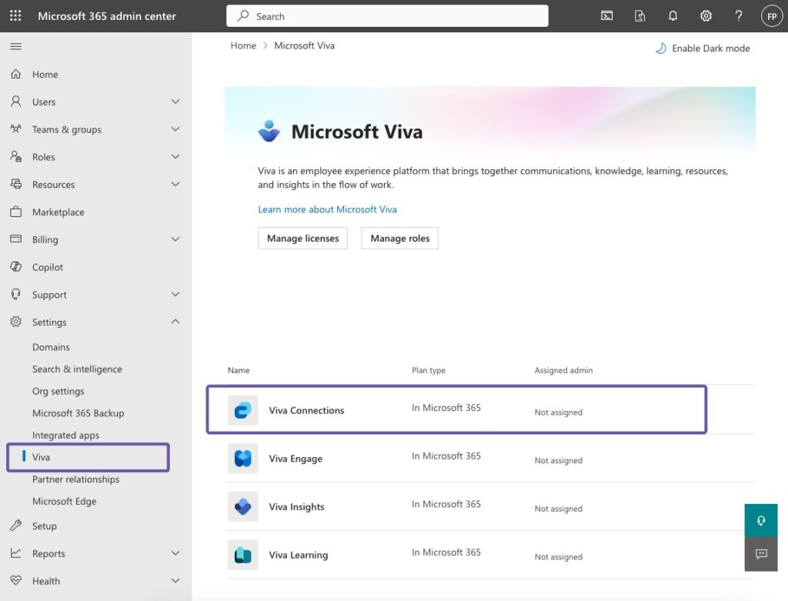Click the Settings gear icon in sidebar
The width and height of the screenshot is (788, 601).
point(15,322)
